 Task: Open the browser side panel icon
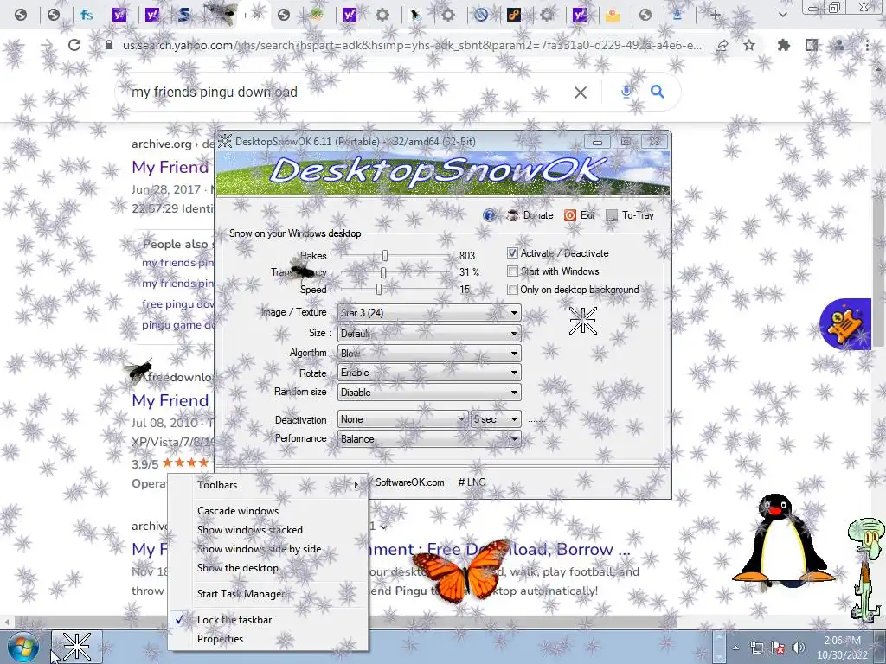tap(812, 45)
